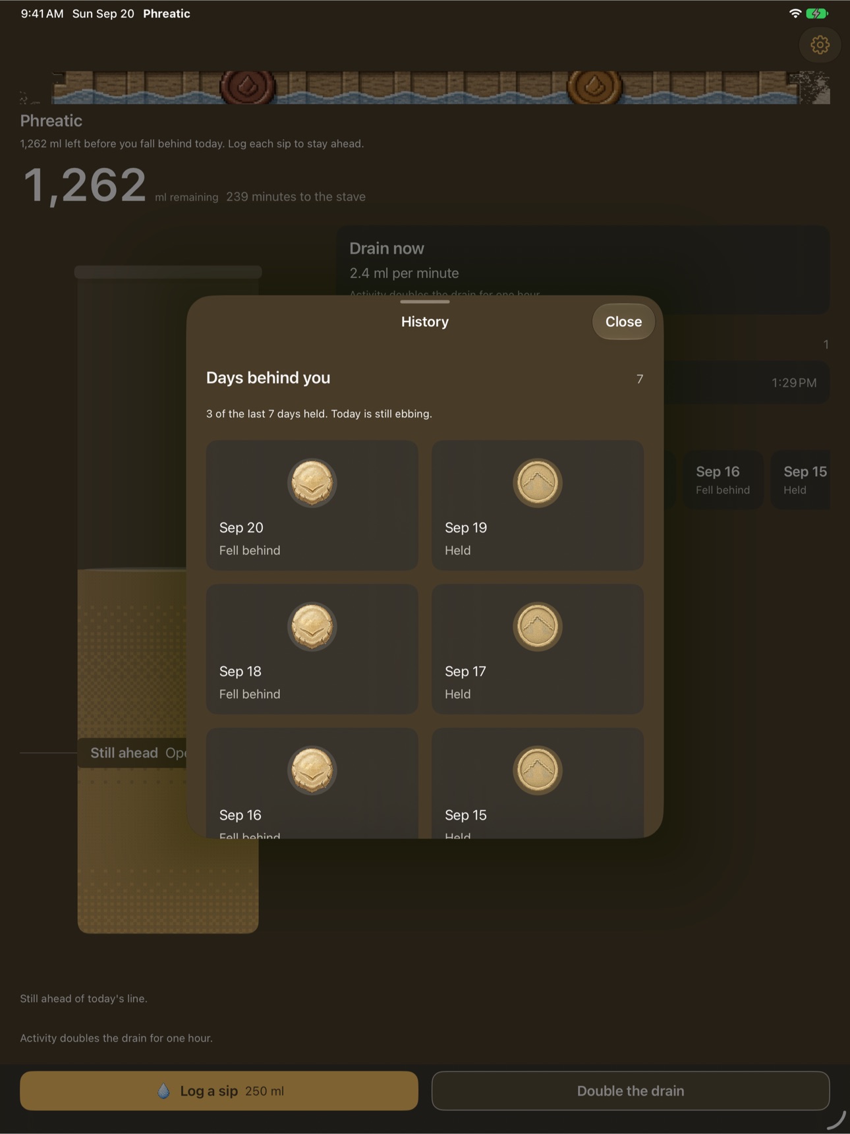
Task: Tap the orange droplet seal in banner
Action: [x=595, y=87]
